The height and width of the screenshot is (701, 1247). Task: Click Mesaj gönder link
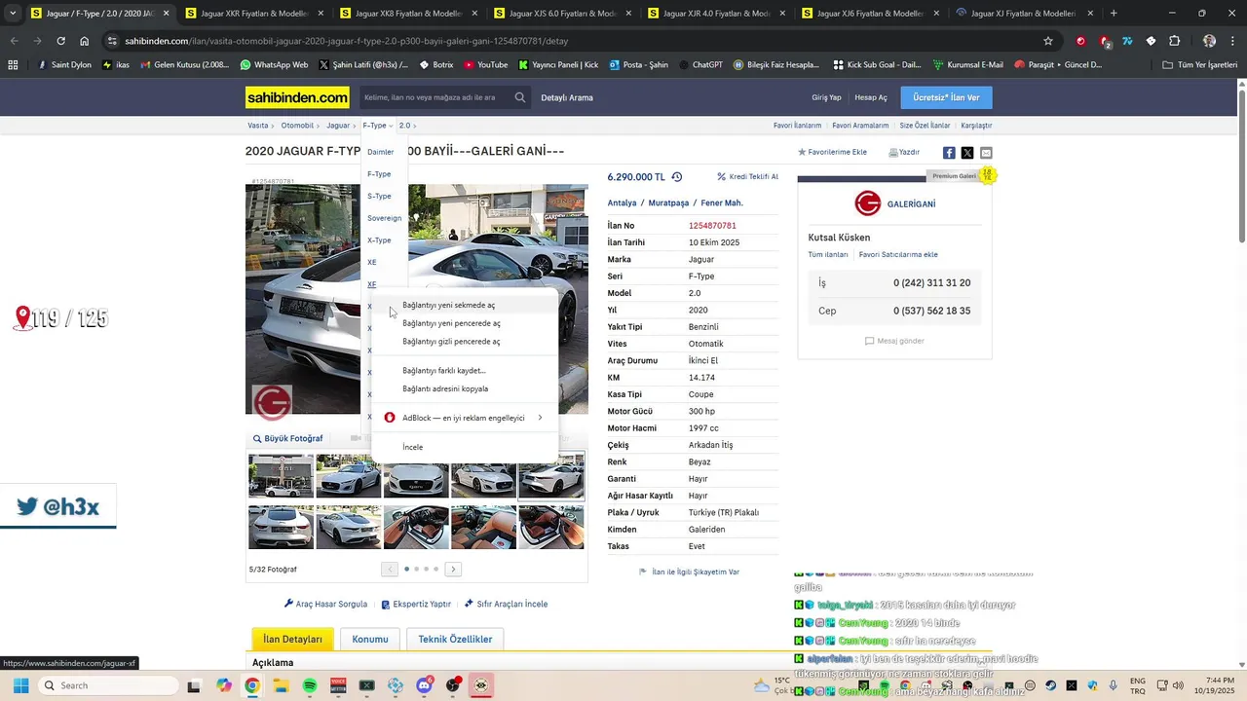[x=894, y=341]
